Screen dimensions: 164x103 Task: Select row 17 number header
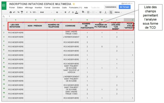pyautogui.click(x=4, y=97)
